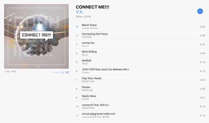
Task: Click track number 6 beside J219
Action: (76, 71)
